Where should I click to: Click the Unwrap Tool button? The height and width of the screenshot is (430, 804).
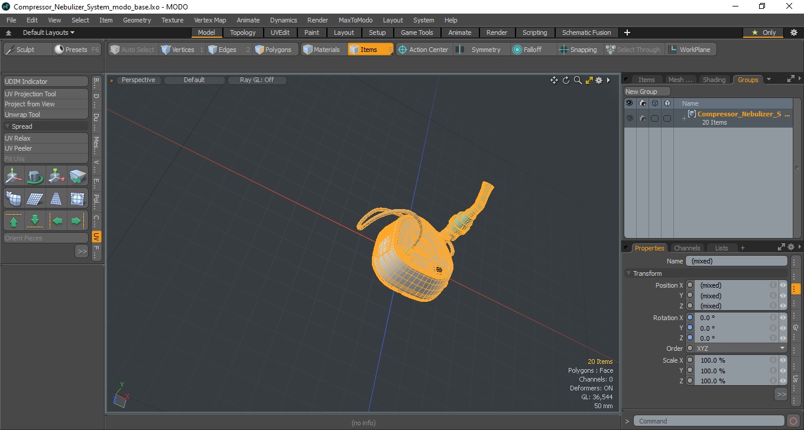pos(46,115)
